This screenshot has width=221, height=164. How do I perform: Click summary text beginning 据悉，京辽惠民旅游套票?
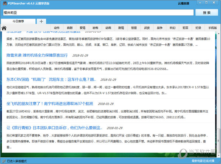(108, 42)
